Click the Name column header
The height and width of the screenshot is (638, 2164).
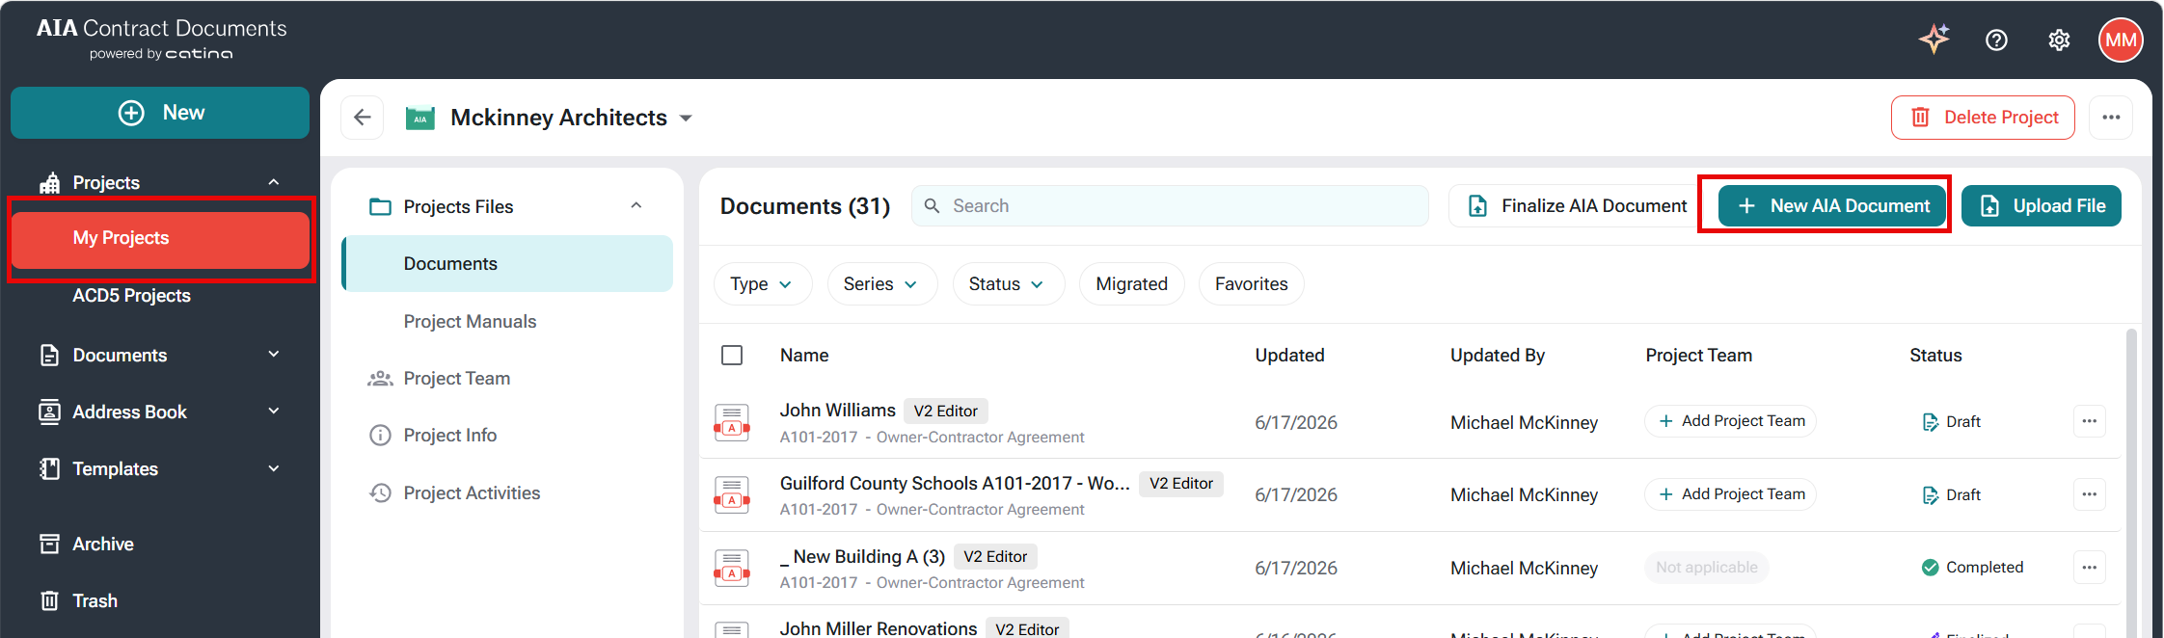[x=804, y=356]
